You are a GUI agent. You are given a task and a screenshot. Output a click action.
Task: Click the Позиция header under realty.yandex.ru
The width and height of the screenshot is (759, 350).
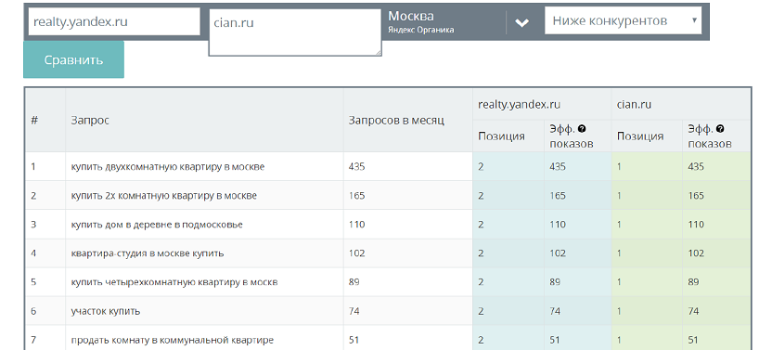point(501,136)
